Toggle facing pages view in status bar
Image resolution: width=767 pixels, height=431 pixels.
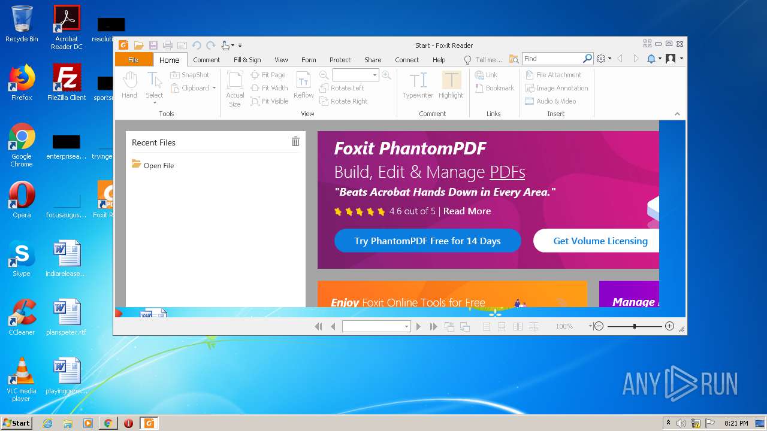click(518, 326)
